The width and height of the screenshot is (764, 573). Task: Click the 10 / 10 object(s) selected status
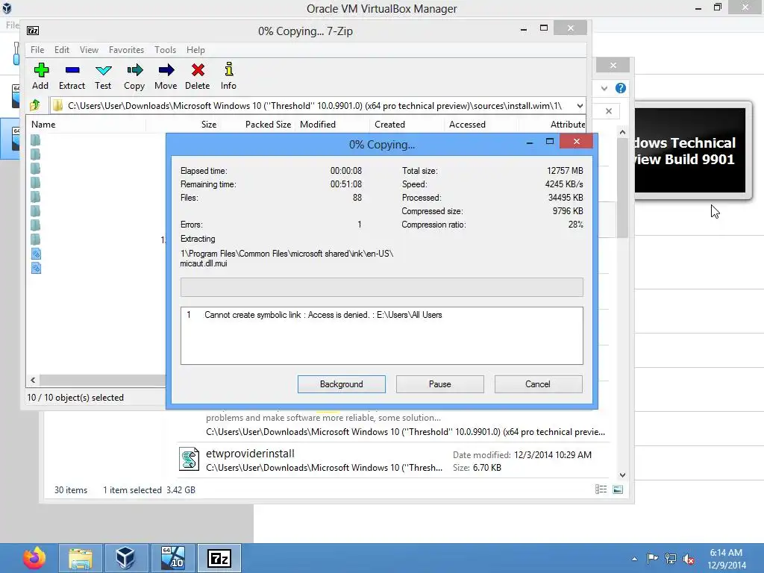(x=75, y=398)
